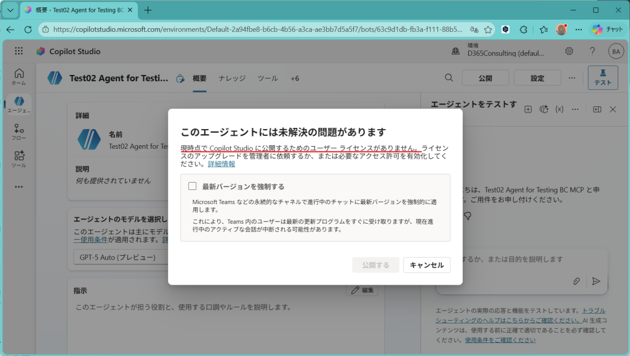Click the variables {x} icon in test panel
The width and height of the screenshot is (630, 356).
coord(559,109)
